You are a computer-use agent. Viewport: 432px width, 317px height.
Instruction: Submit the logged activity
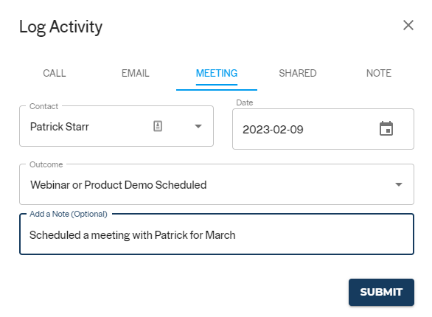381,292
